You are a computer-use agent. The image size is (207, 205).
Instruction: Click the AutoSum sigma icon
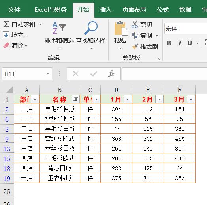coord(6,24)
